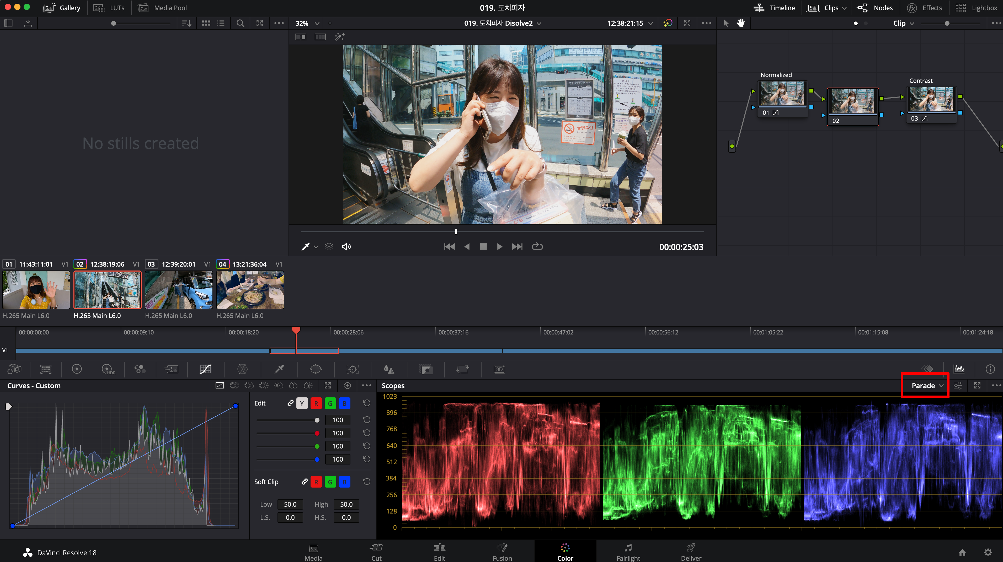Toggle the Y luminance channel edit button

point(302,403)
